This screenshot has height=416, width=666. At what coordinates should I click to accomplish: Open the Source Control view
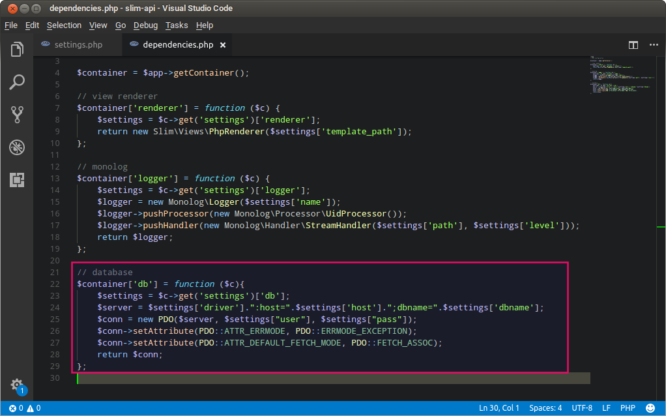pyautogui.click(x=17, y=115)
